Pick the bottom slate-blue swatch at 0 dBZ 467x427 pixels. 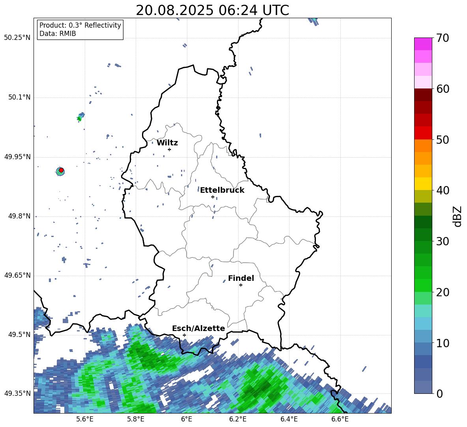(x=423, y=387)
